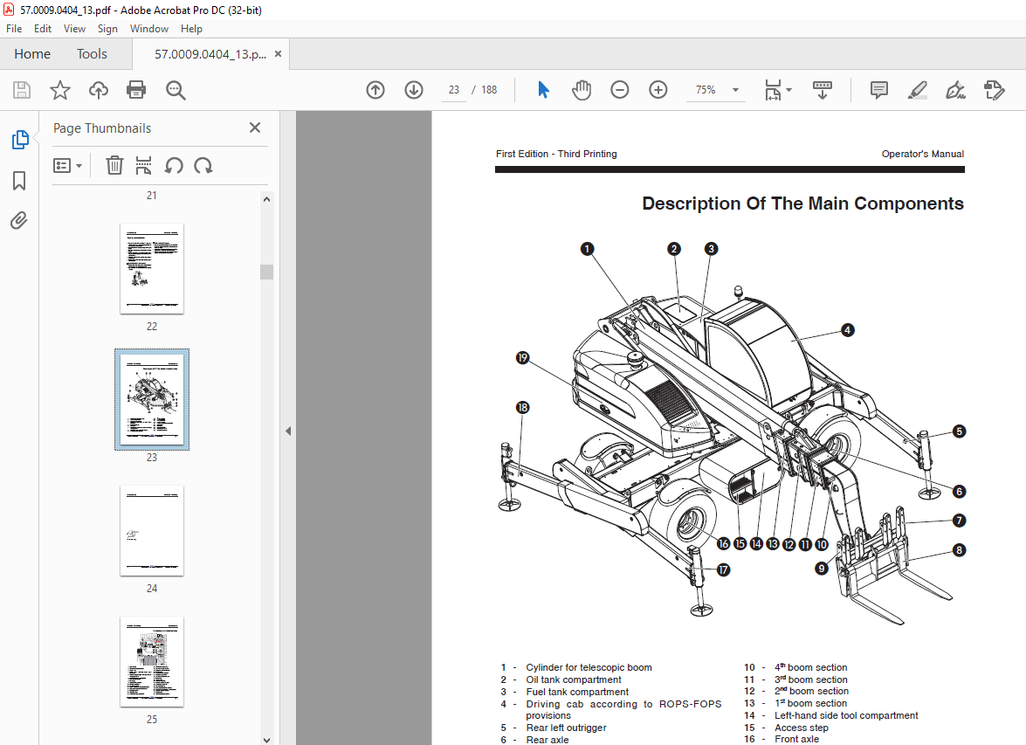1026x745 pixels.
Task: Click the thumbnail scrollbar handle
Action: 266,272
